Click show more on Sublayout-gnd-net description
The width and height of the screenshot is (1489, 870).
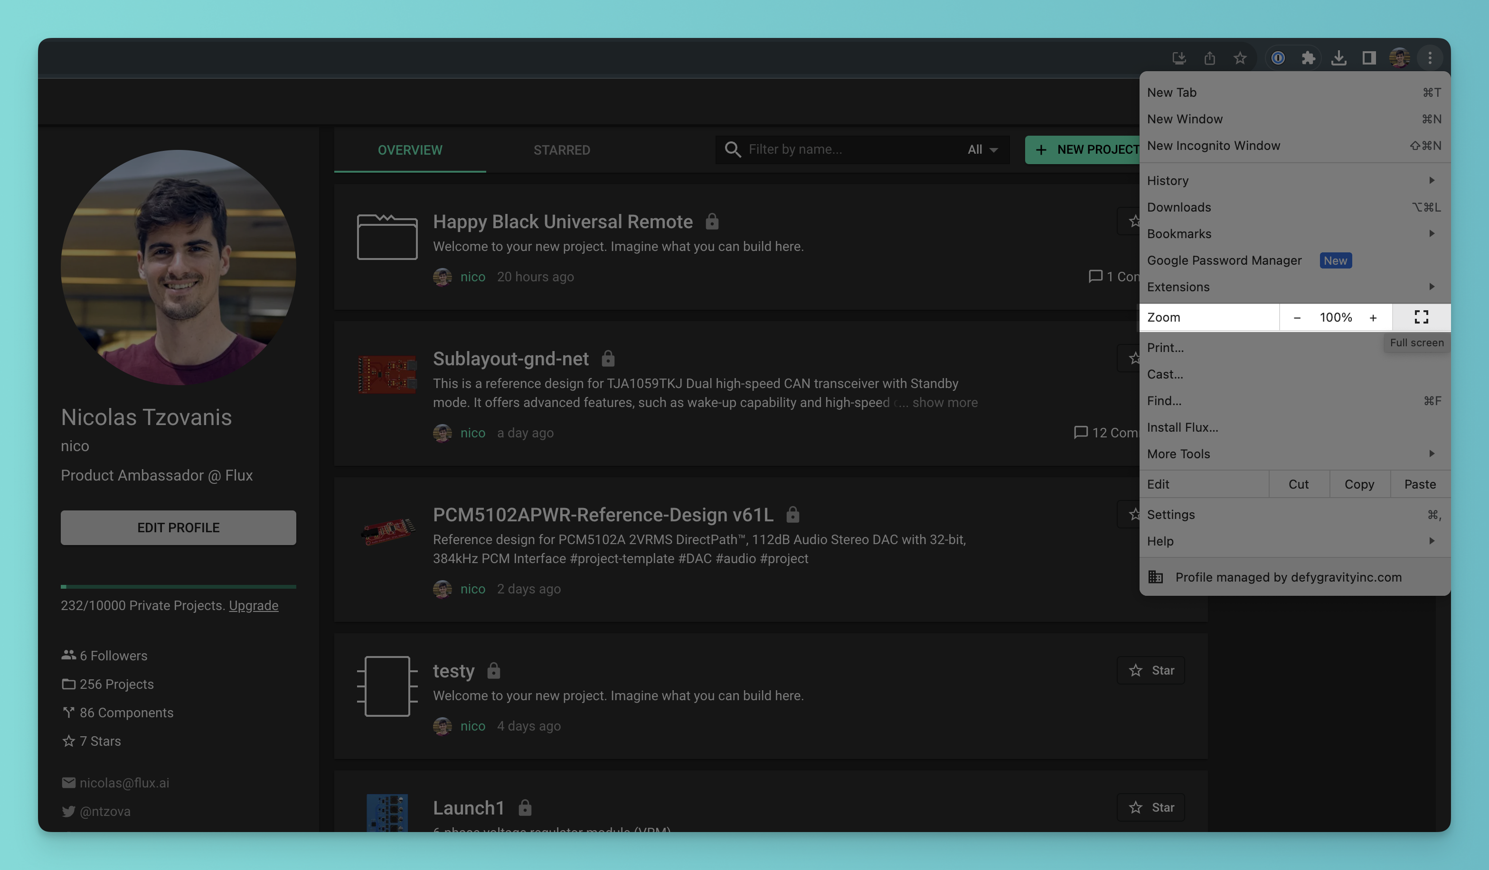[945, 403]
